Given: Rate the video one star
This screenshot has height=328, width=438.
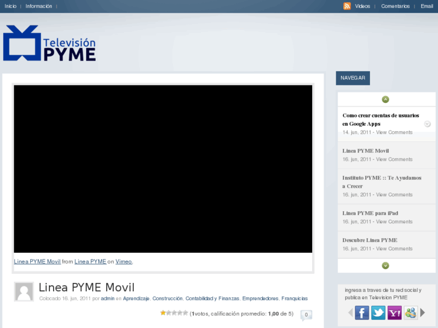Looking at the screenshot, I should point(163,313).
